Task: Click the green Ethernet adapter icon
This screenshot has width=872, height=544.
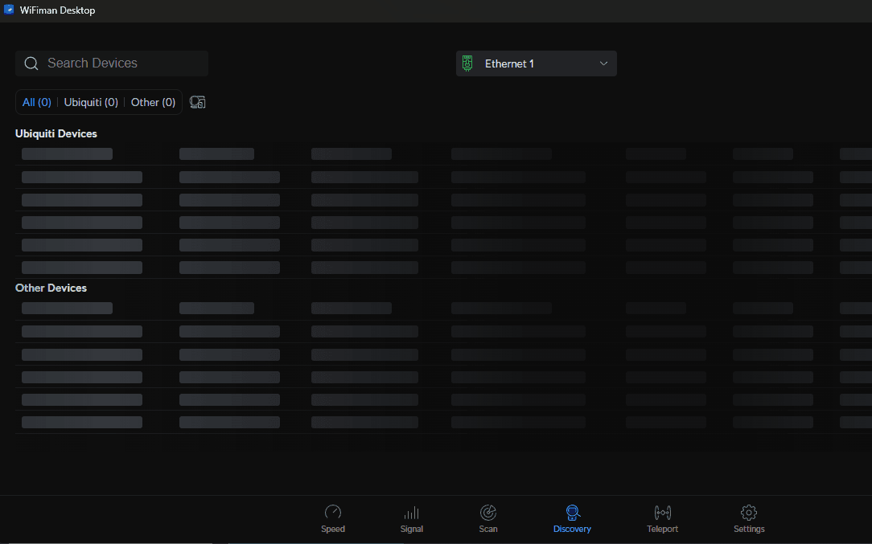Action: [x=467, y=63]
